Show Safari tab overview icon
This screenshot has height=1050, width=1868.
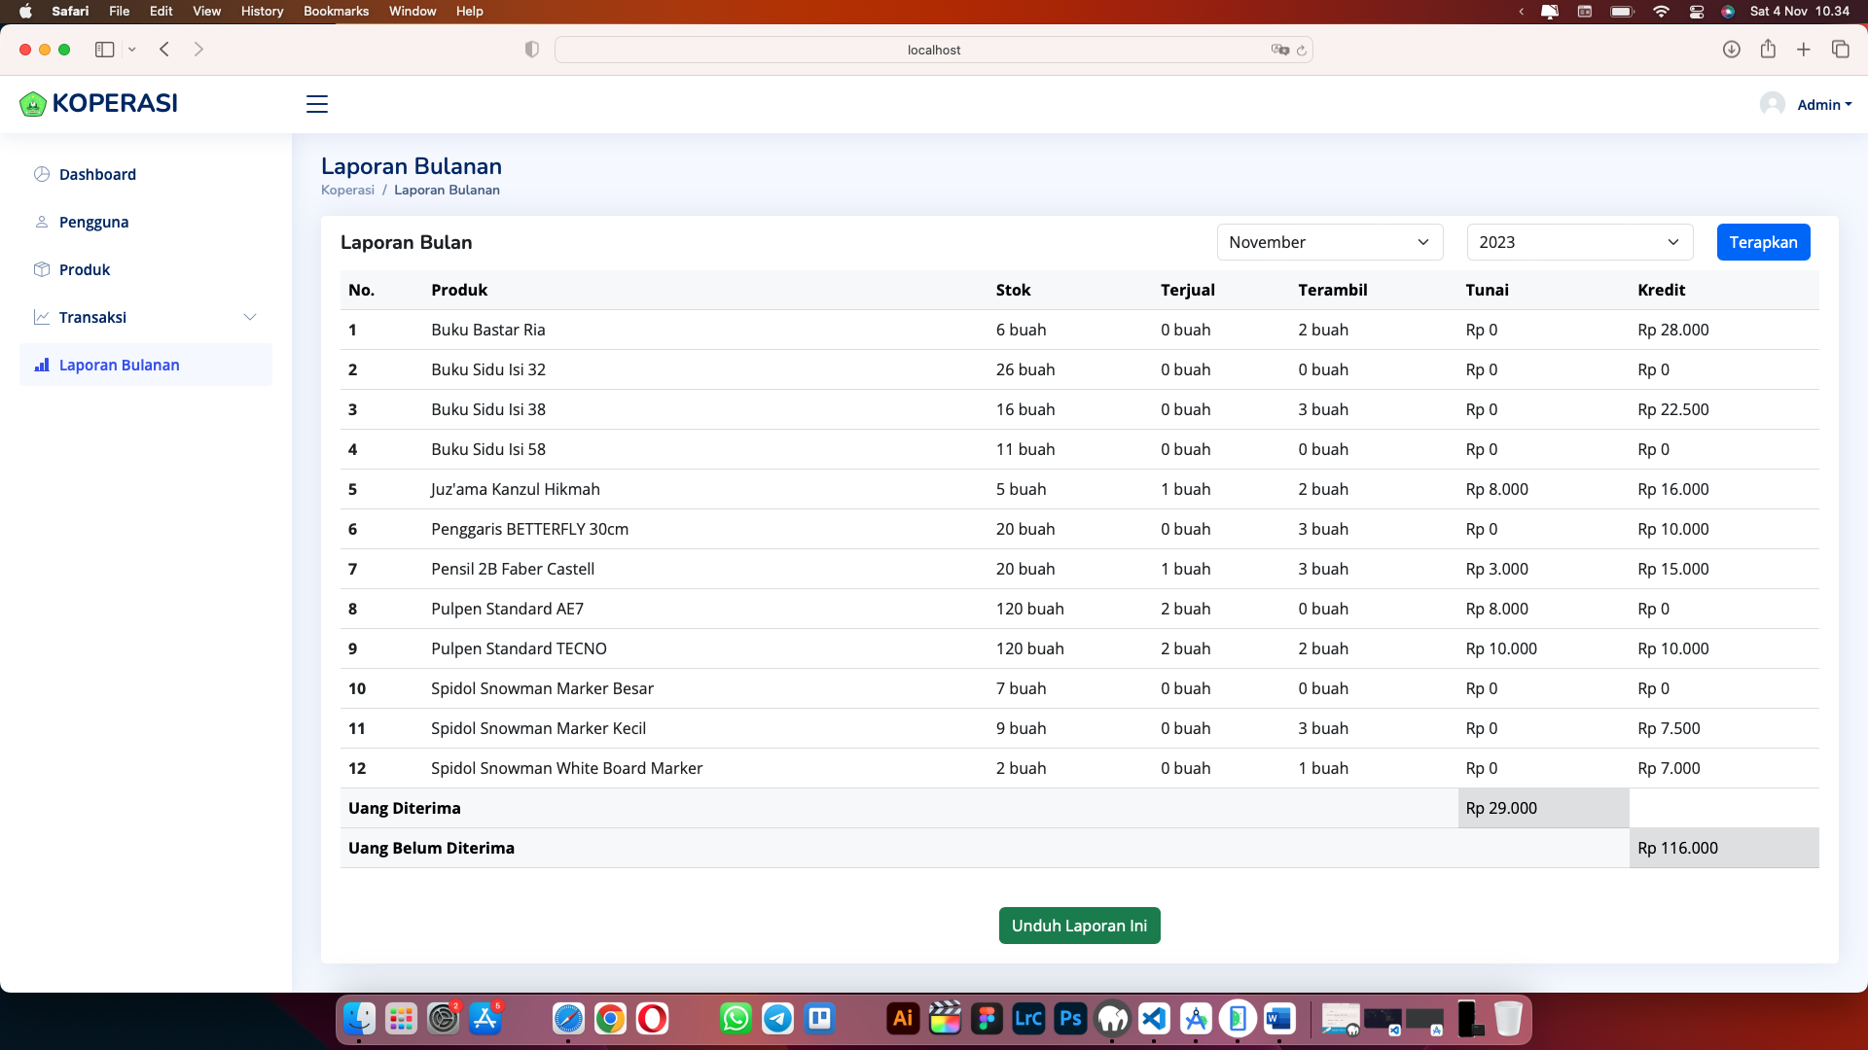[x=1840, y=50]
